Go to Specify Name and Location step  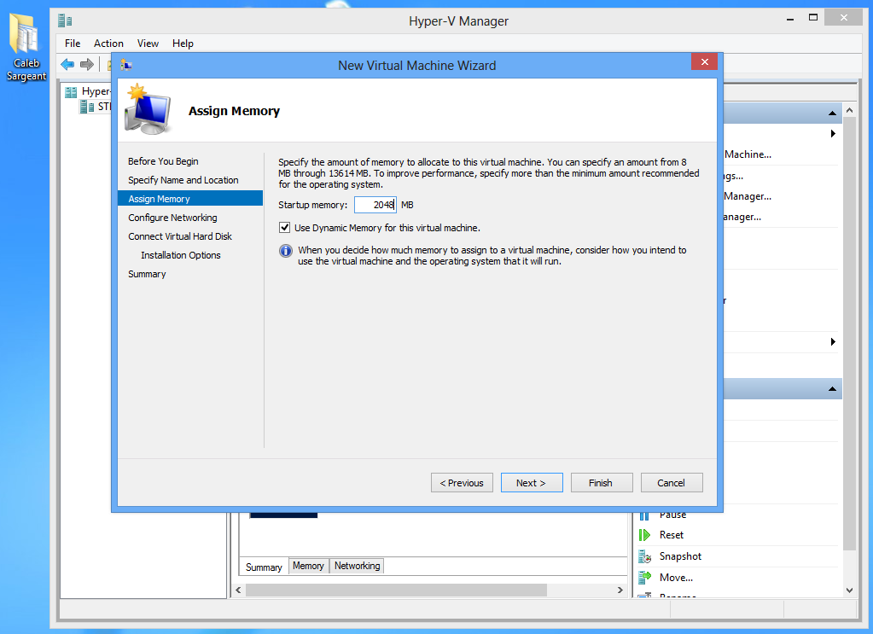(x=183, y=180)
